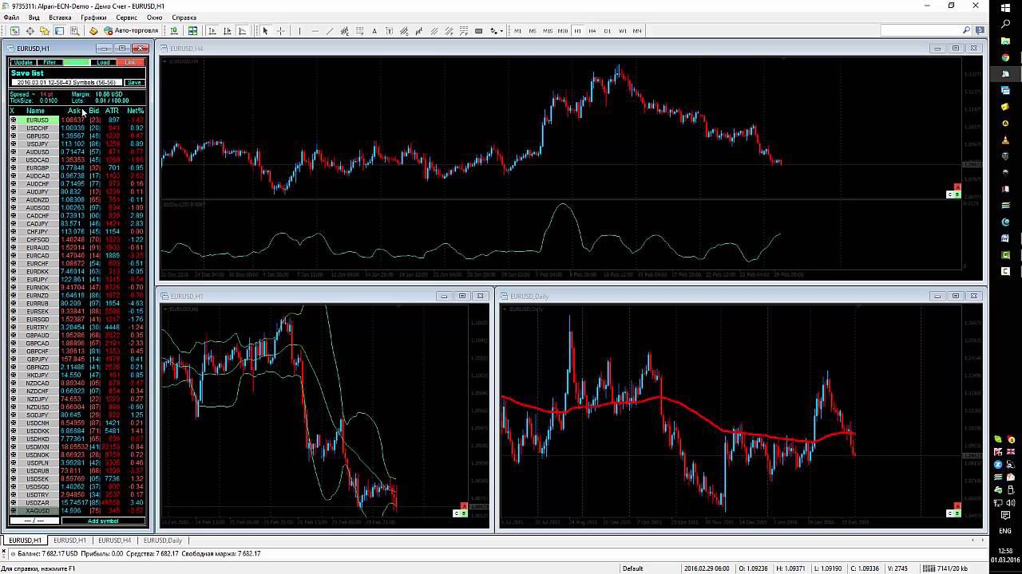
Task: Switch timeframe to MN
Action: (637, 30)
